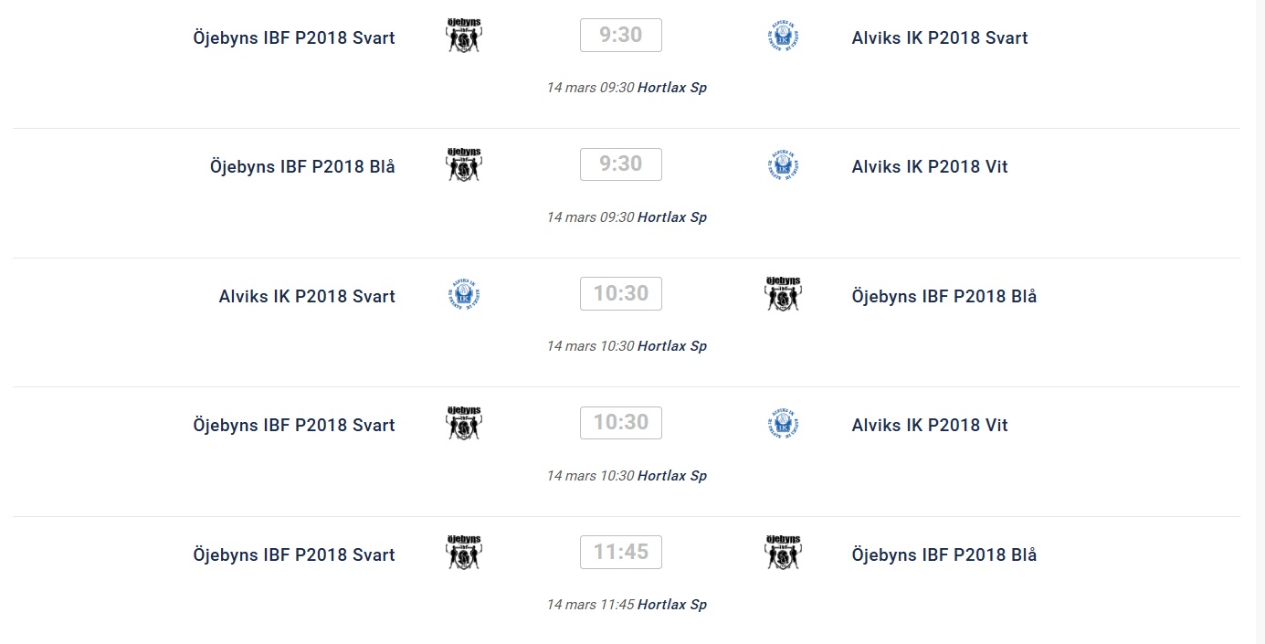This screenshot has width=1265, height=644.
Task: Open home team Öjebyns IBF P2018 Blå at 9:30
Action: [x=302, y=166]
